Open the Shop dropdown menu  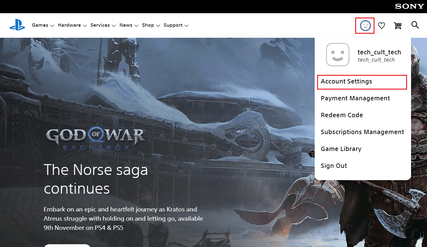[x=151, y=25]
